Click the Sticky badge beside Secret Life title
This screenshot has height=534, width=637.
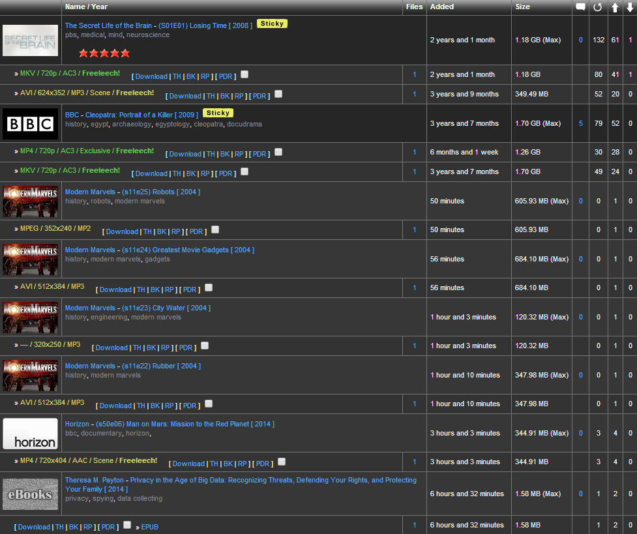coord(272,23)
